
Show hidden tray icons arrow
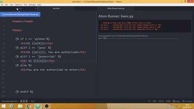click(x=166, y=106)
